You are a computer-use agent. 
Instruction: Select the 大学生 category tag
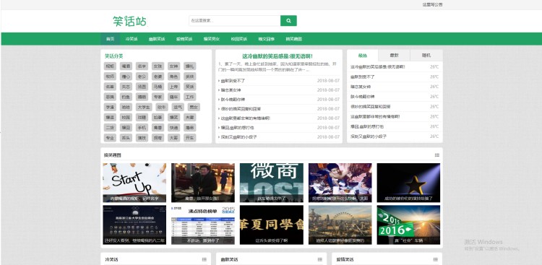(x=144, y=107)
